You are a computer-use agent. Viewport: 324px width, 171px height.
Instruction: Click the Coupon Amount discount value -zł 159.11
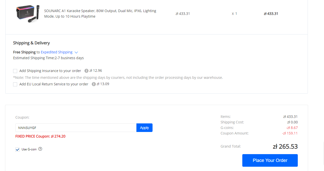coord(290,133)
